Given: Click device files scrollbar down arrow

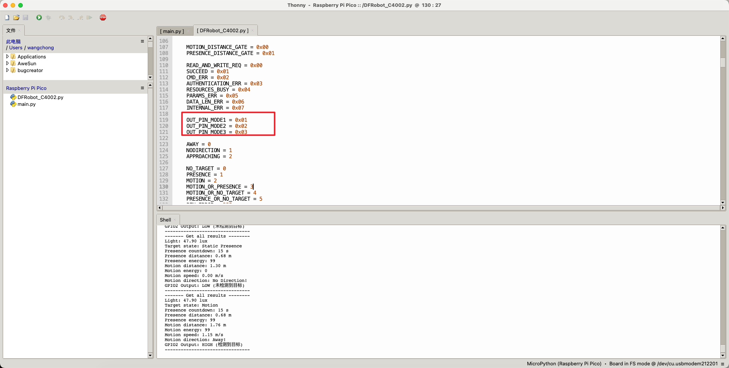Looking at the screenshot, I should (x=150, y=355).
